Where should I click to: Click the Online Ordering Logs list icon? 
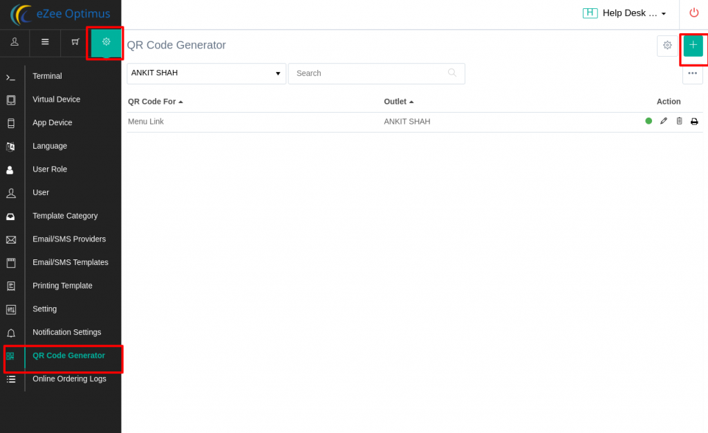click(x=11, y=379)
